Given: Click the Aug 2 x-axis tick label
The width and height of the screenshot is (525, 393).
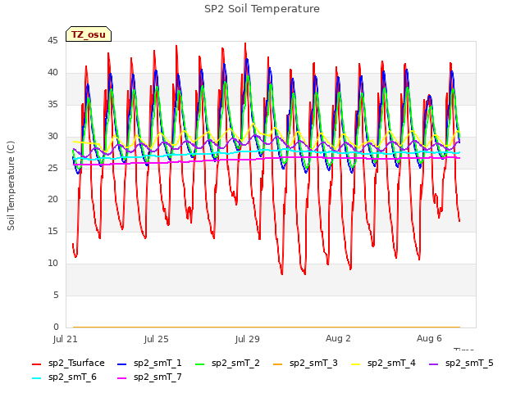Looking at the screenshot, I should (338, 338).
